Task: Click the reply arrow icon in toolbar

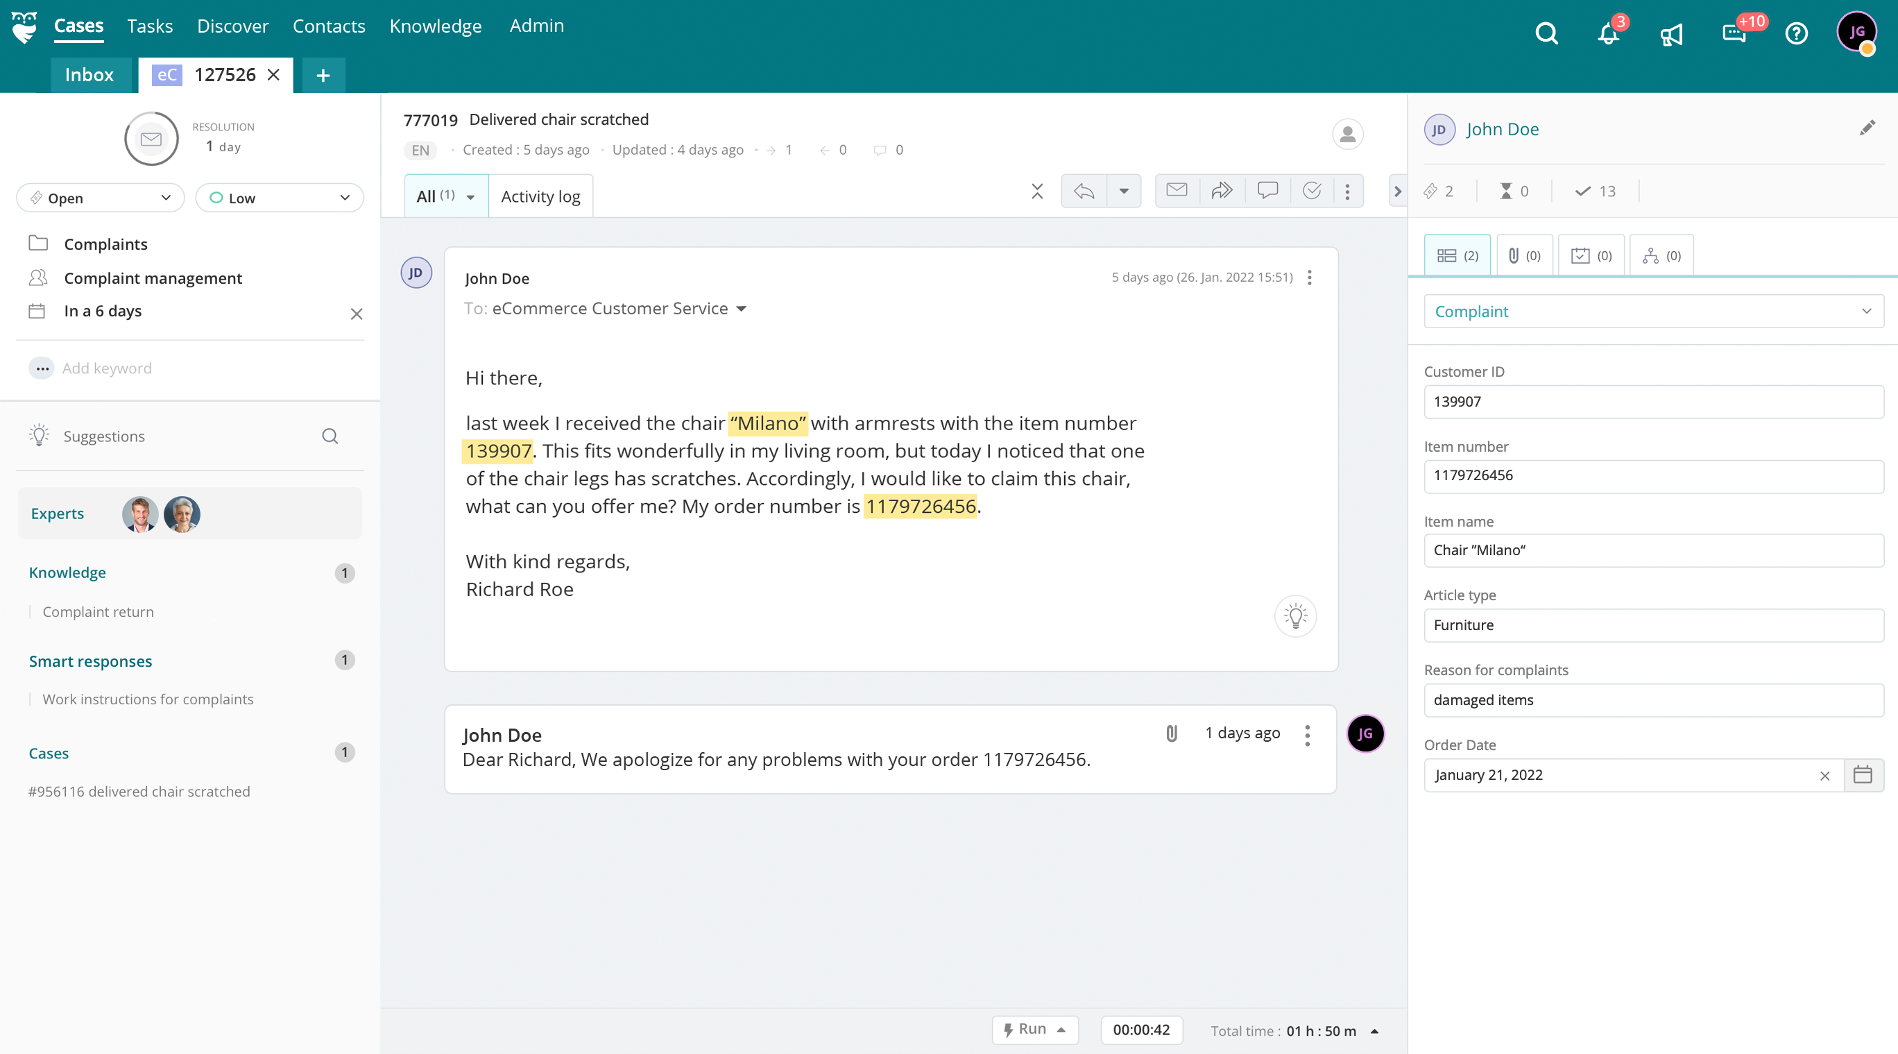Action: tap(1084, 192)
